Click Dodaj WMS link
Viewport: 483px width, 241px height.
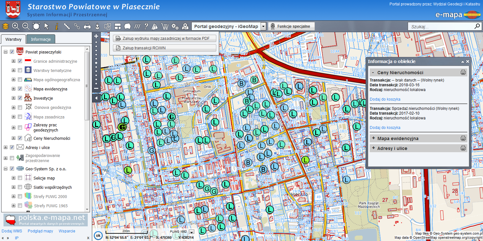coord(12,231)
